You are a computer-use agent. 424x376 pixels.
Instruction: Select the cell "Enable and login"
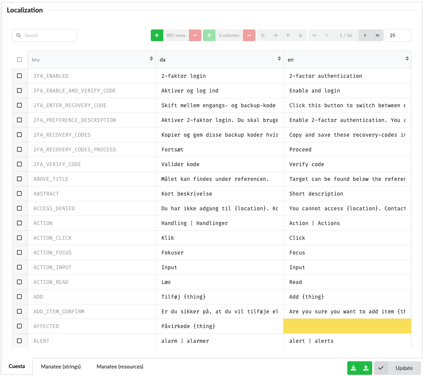(x=347, y=91)
